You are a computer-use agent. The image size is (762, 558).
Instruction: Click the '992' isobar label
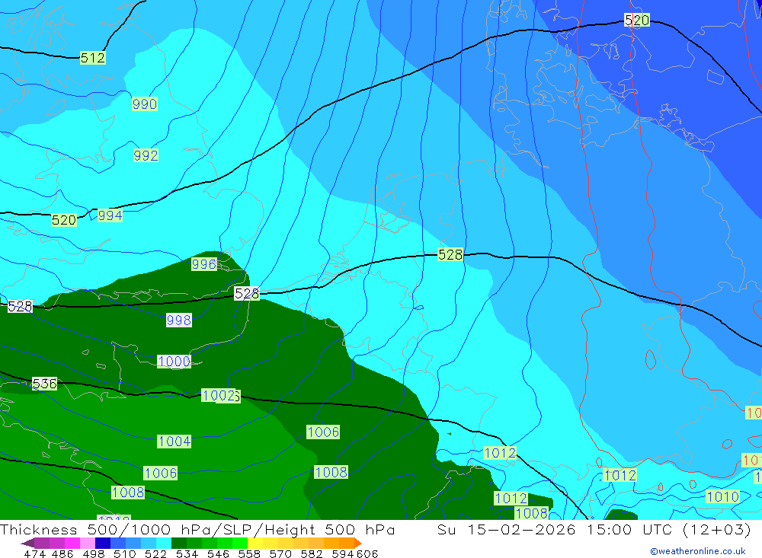click(146, 155)
